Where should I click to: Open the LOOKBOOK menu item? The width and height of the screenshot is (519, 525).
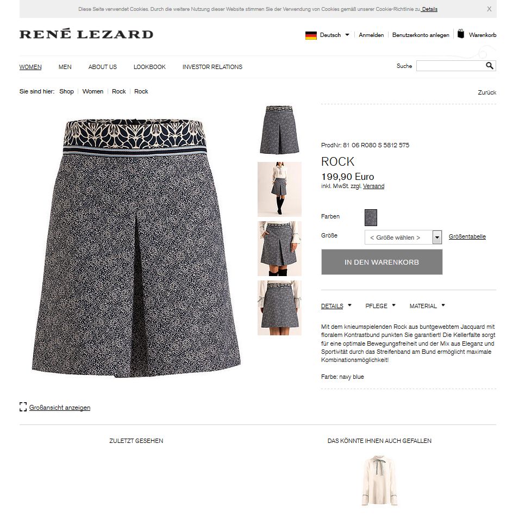click(x=149, y=67)
